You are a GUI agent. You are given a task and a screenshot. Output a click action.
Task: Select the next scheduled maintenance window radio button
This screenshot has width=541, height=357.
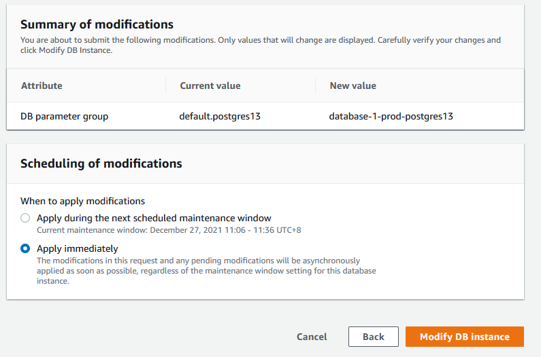click(x=25, y=218)
